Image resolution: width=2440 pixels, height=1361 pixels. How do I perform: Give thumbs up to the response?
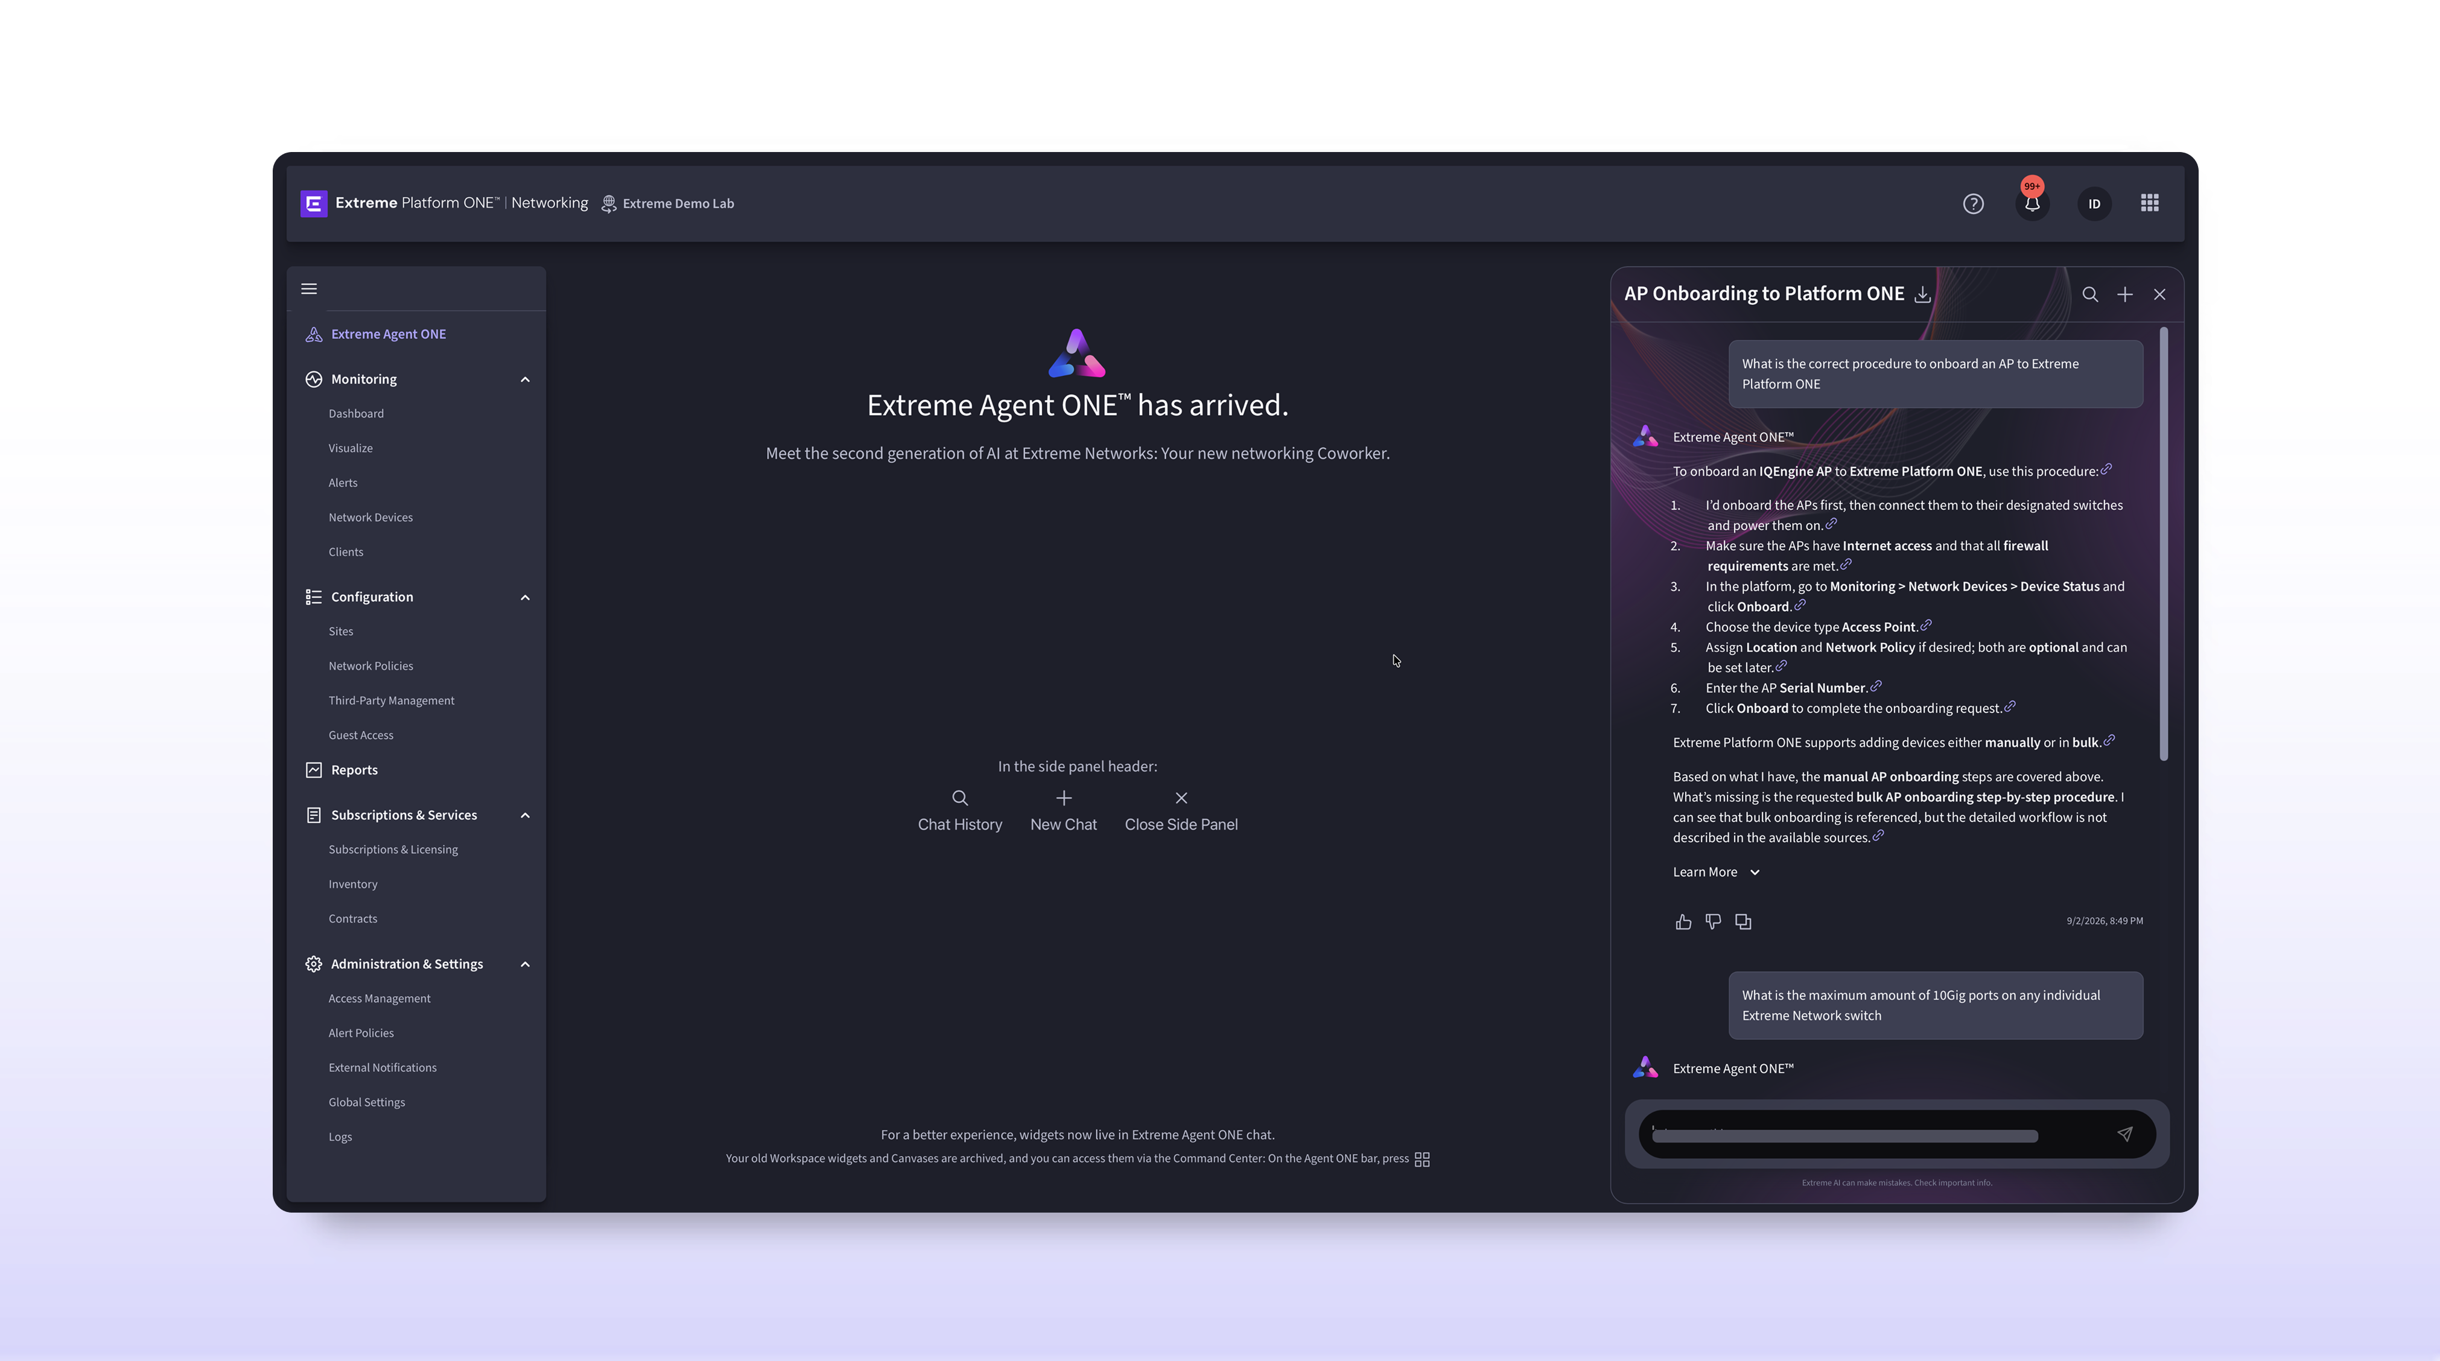pos(1683,922)
